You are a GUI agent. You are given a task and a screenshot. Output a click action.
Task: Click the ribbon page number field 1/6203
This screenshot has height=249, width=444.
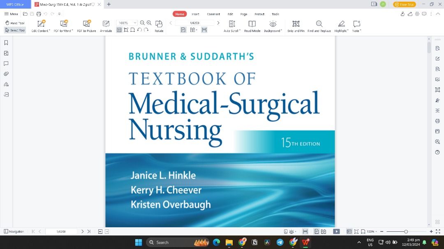[194, 23]
